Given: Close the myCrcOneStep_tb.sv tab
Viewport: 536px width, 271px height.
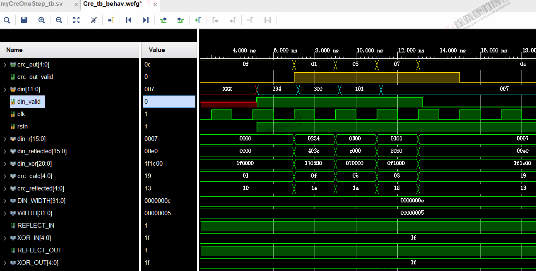Looking at the screenshot, I should coord(76,5).
